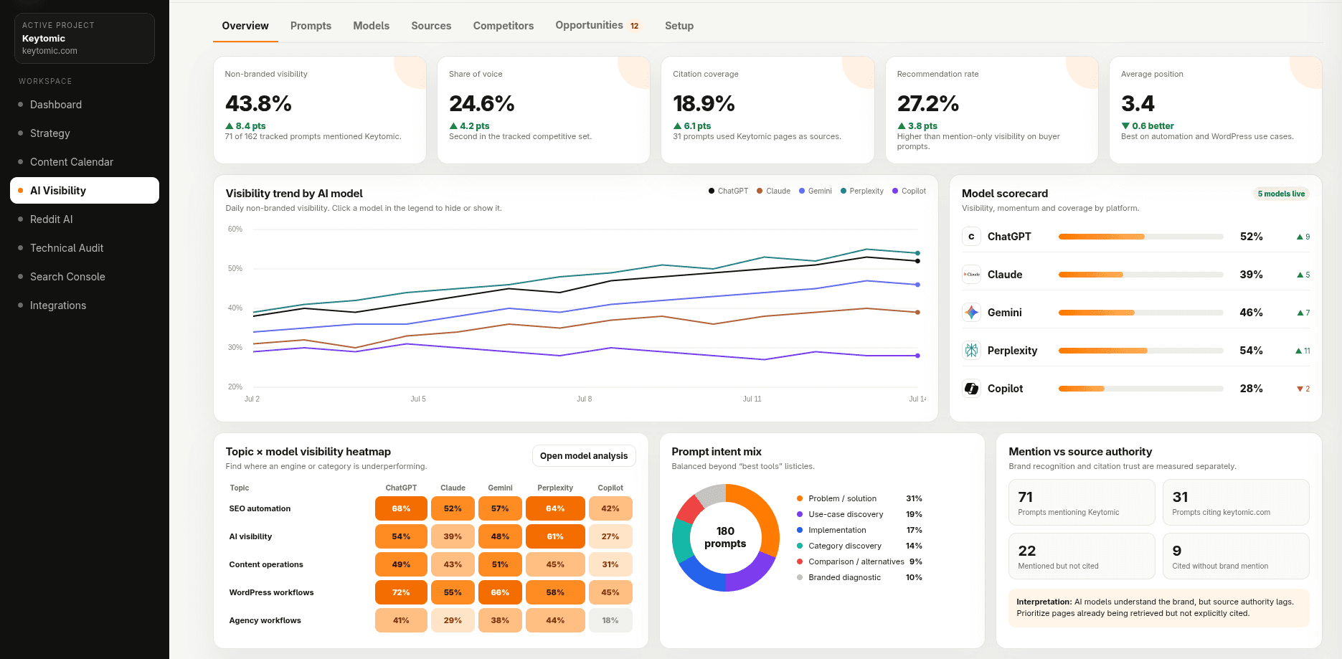
Task: Click Comparison / alternatives legend entry
Action: tap(859, 561)
